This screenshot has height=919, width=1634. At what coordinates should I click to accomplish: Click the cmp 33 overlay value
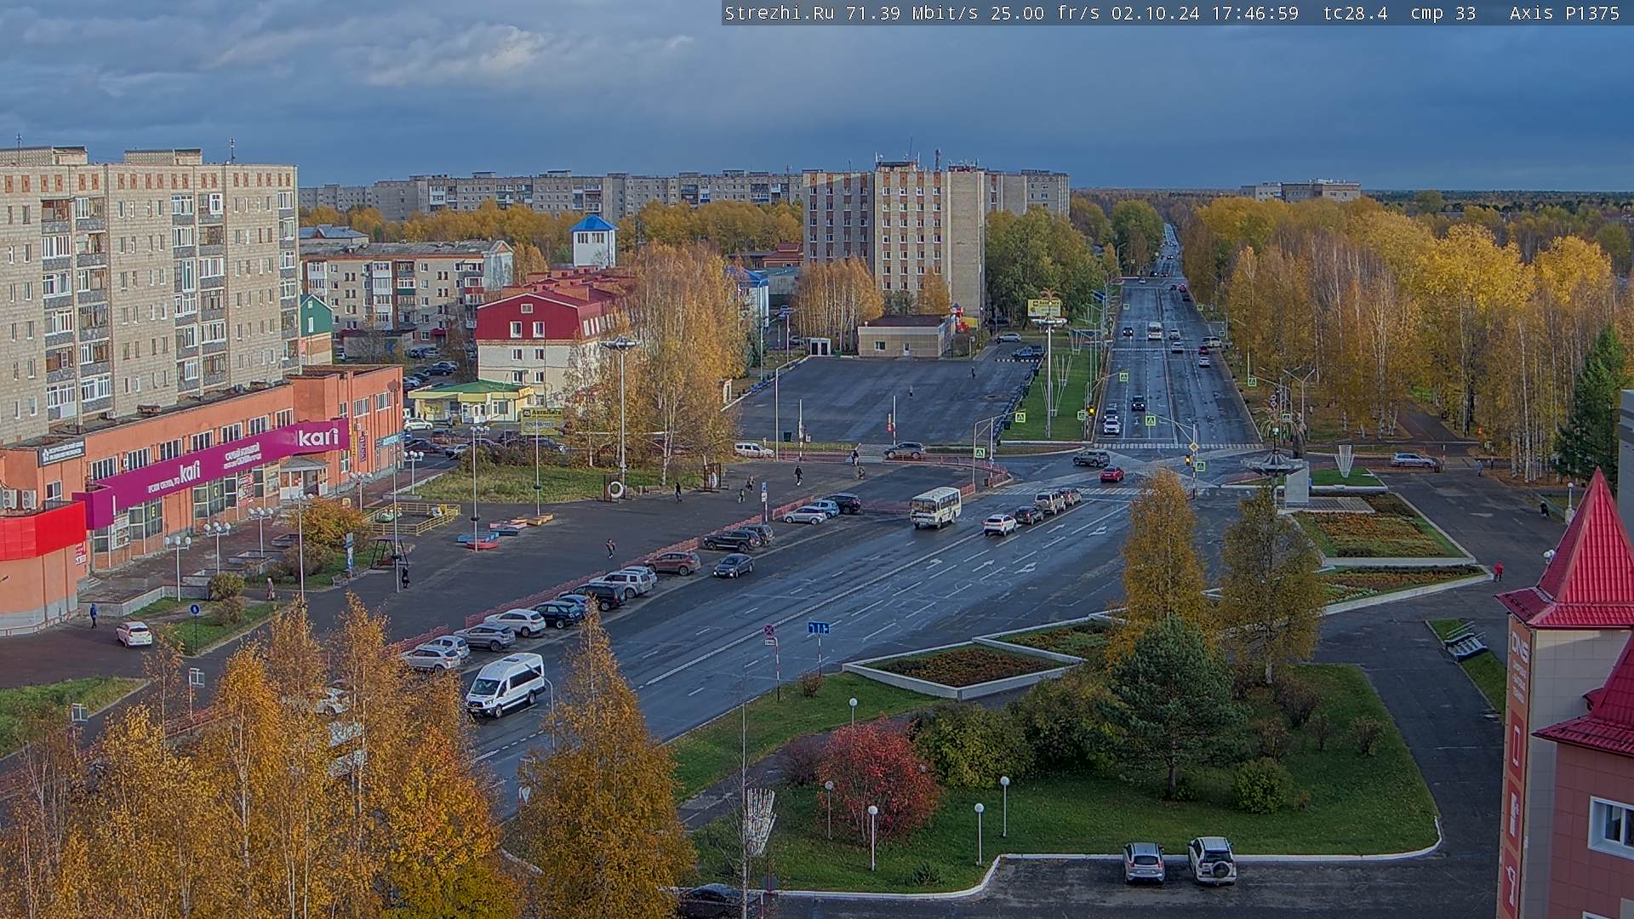[1443, 13]
